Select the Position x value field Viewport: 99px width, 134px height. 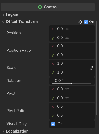[72, 29]
